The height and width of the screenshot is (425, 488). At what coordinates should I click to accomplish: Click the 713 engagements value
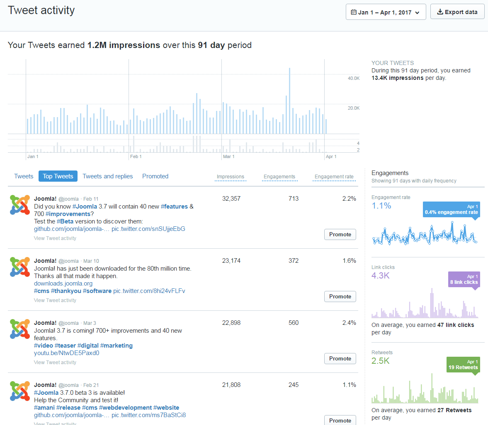[x=294, y=199]
